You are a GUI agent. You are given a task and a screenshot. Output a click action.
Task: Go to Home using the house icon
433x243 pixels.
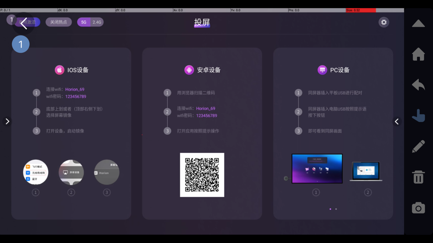(x=418, y=54)
